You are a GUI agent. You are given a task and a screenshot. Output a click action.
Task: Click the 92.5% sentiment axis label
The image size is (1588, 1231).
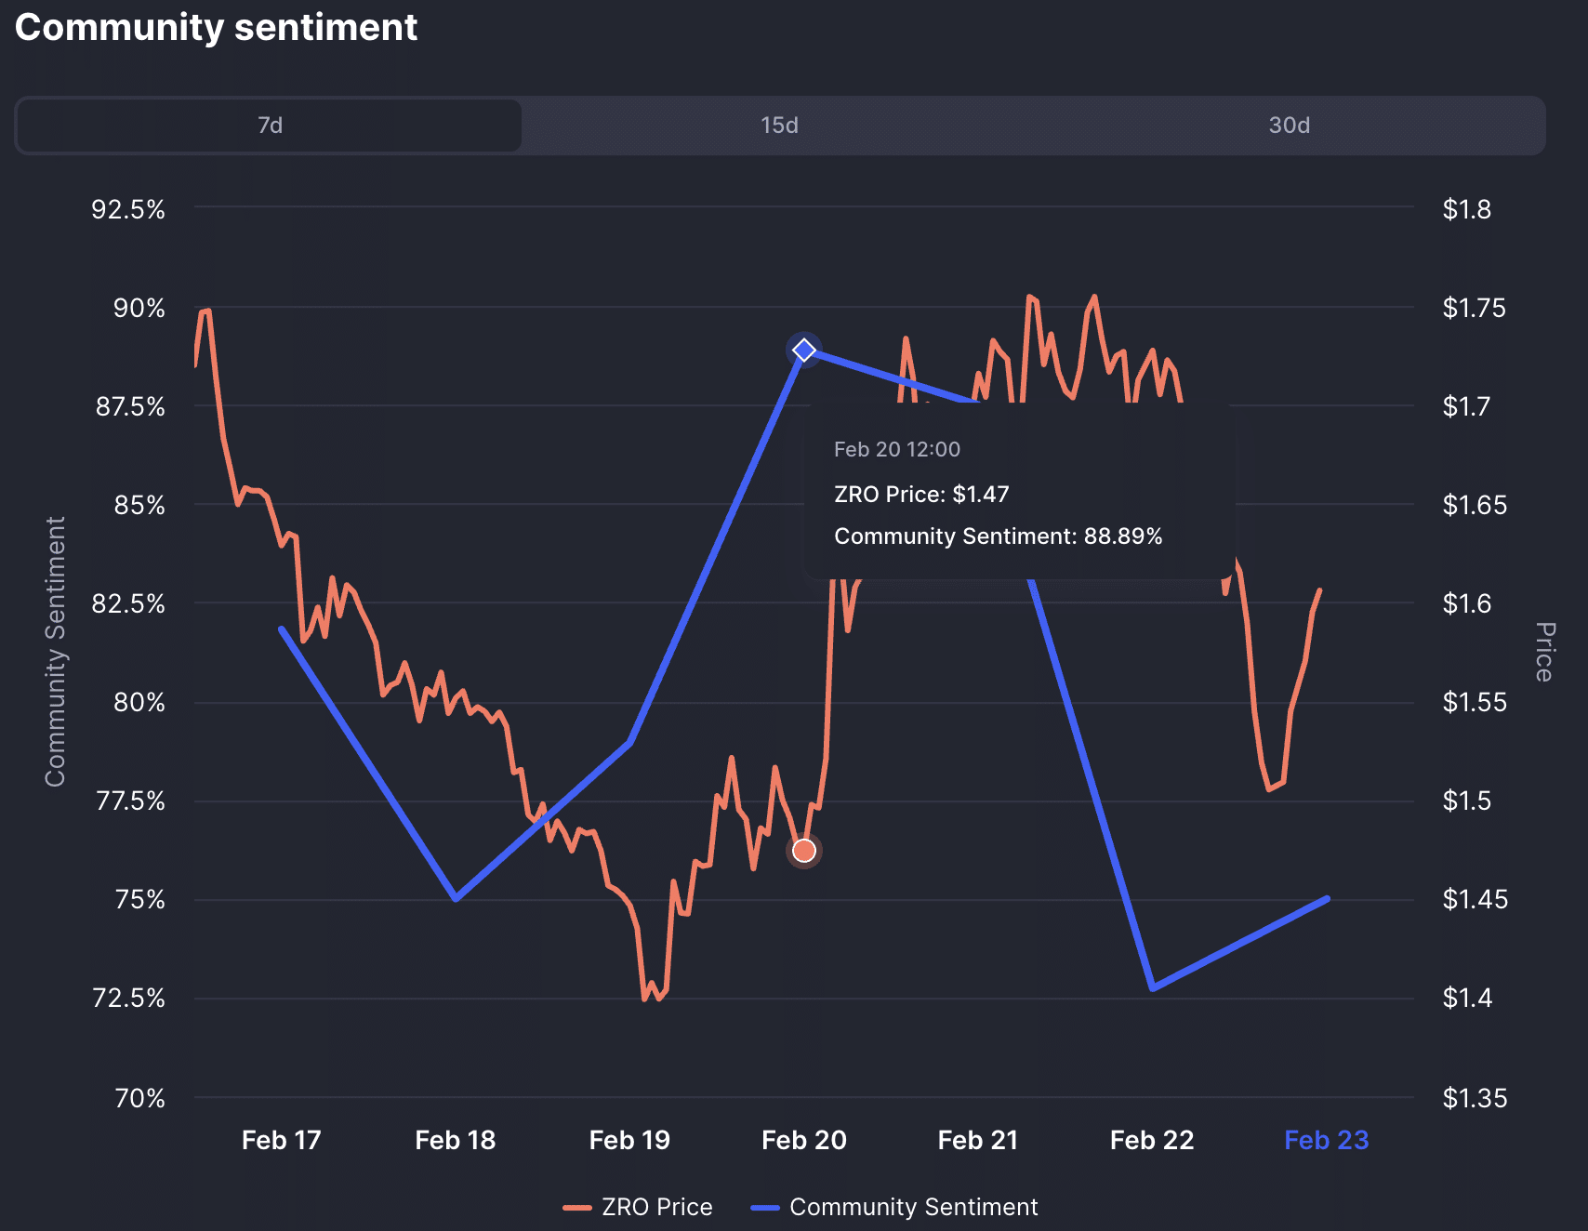tap(126, 210)
